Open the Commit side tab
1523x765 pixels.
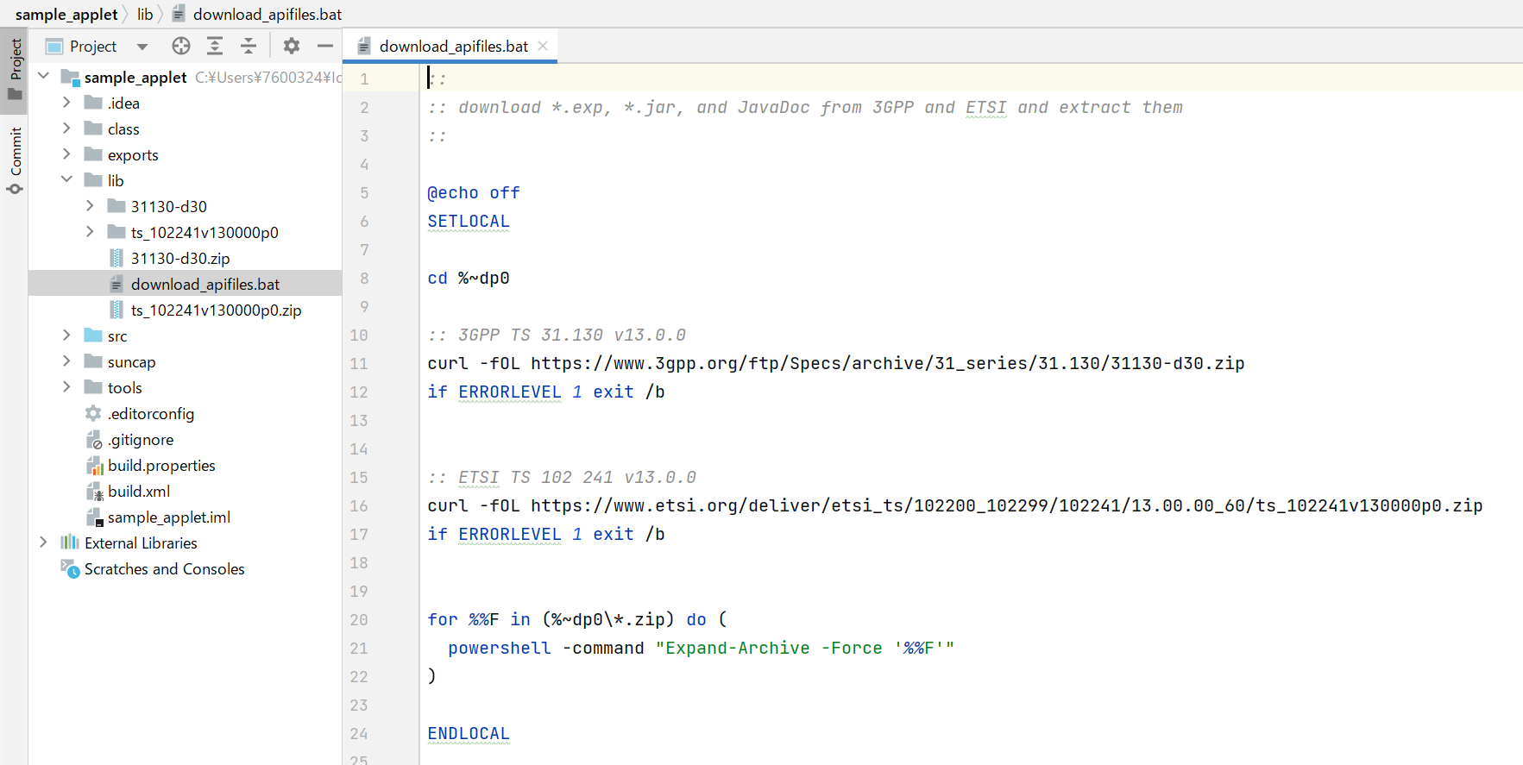coord(15,160)
